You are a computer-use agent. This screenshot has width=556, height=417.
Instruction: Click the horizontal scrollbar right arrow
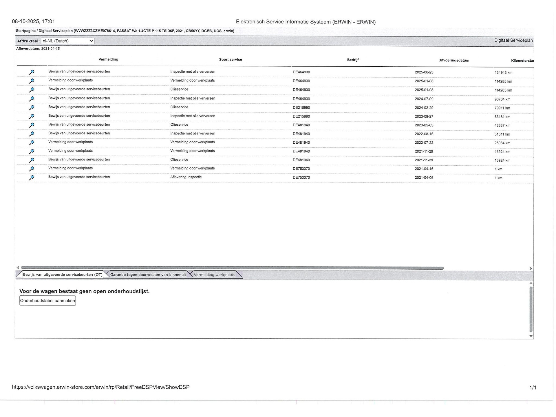pos(531,268)
